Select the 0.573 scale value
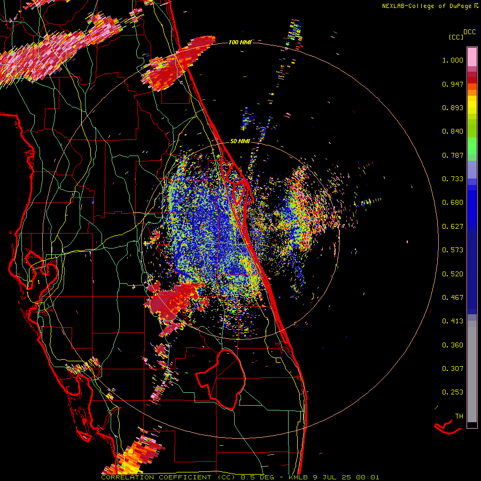Screen dimensions: 481x481 pos(453,250)
